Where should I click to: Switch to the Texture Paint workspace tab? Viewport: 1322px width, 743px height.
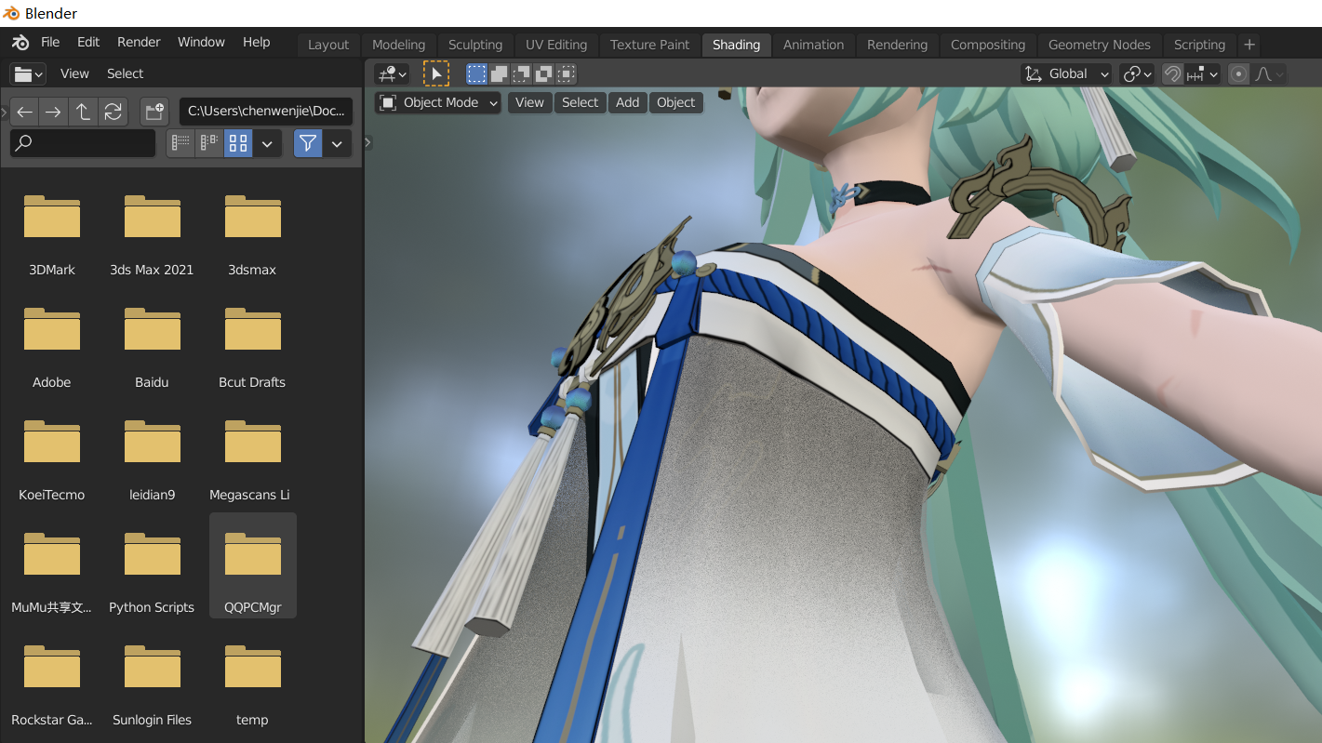pos(649,45)
